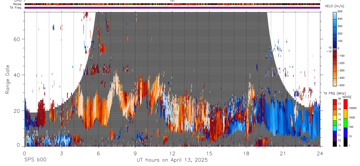Click the multicolored Noise strip above plot

[172, 4]
